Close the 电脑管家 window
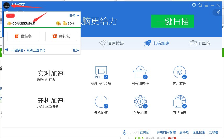Screen dimensions: 224x139 pos(218,5)
